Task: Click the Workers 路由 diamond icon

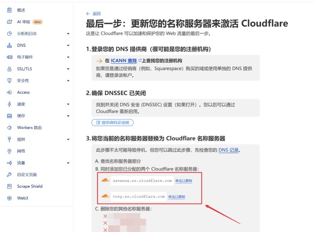Action: [9, 128]
